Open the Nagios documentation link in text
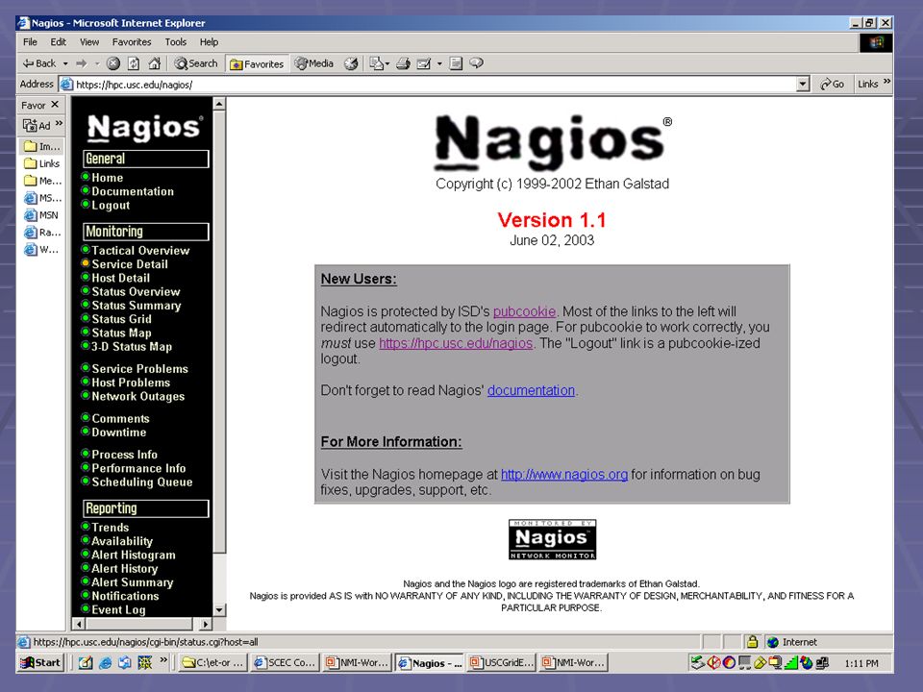The height and width of the screenshot is (692, 923). (x=531, y=390)
